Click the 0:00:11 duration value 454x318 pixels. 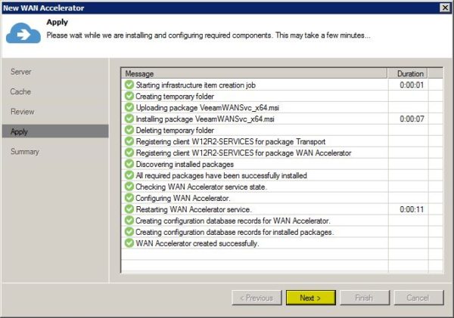coord(412,209)
